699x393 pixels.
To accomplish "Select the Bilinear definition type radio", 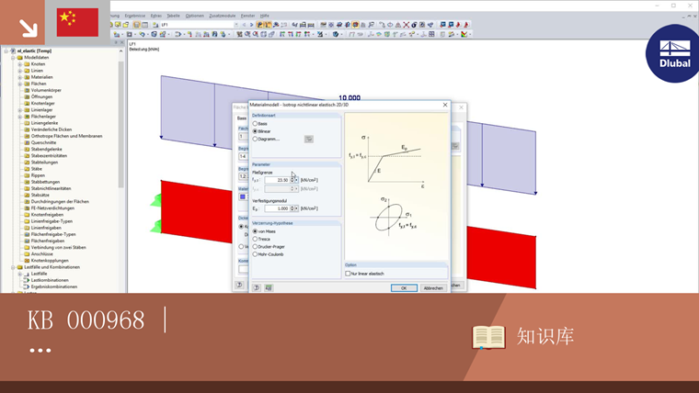I will click(255, 131).
